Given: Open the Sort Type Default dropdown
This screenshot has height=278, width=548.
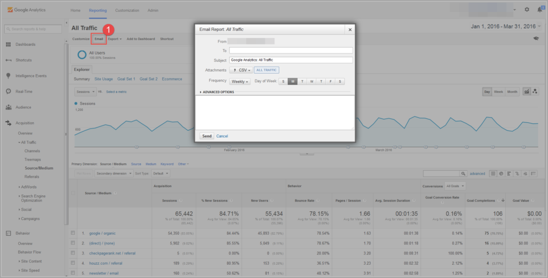Looking at the screenshot, I should pyautogui.click(x=161, y=173).
